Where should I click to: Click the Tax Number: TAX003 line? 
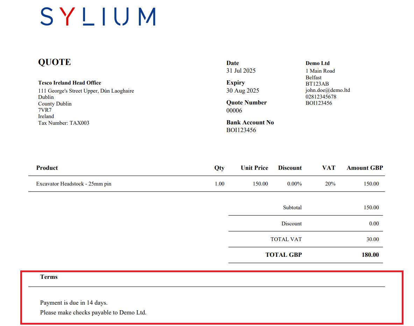[x=64, y=123]
